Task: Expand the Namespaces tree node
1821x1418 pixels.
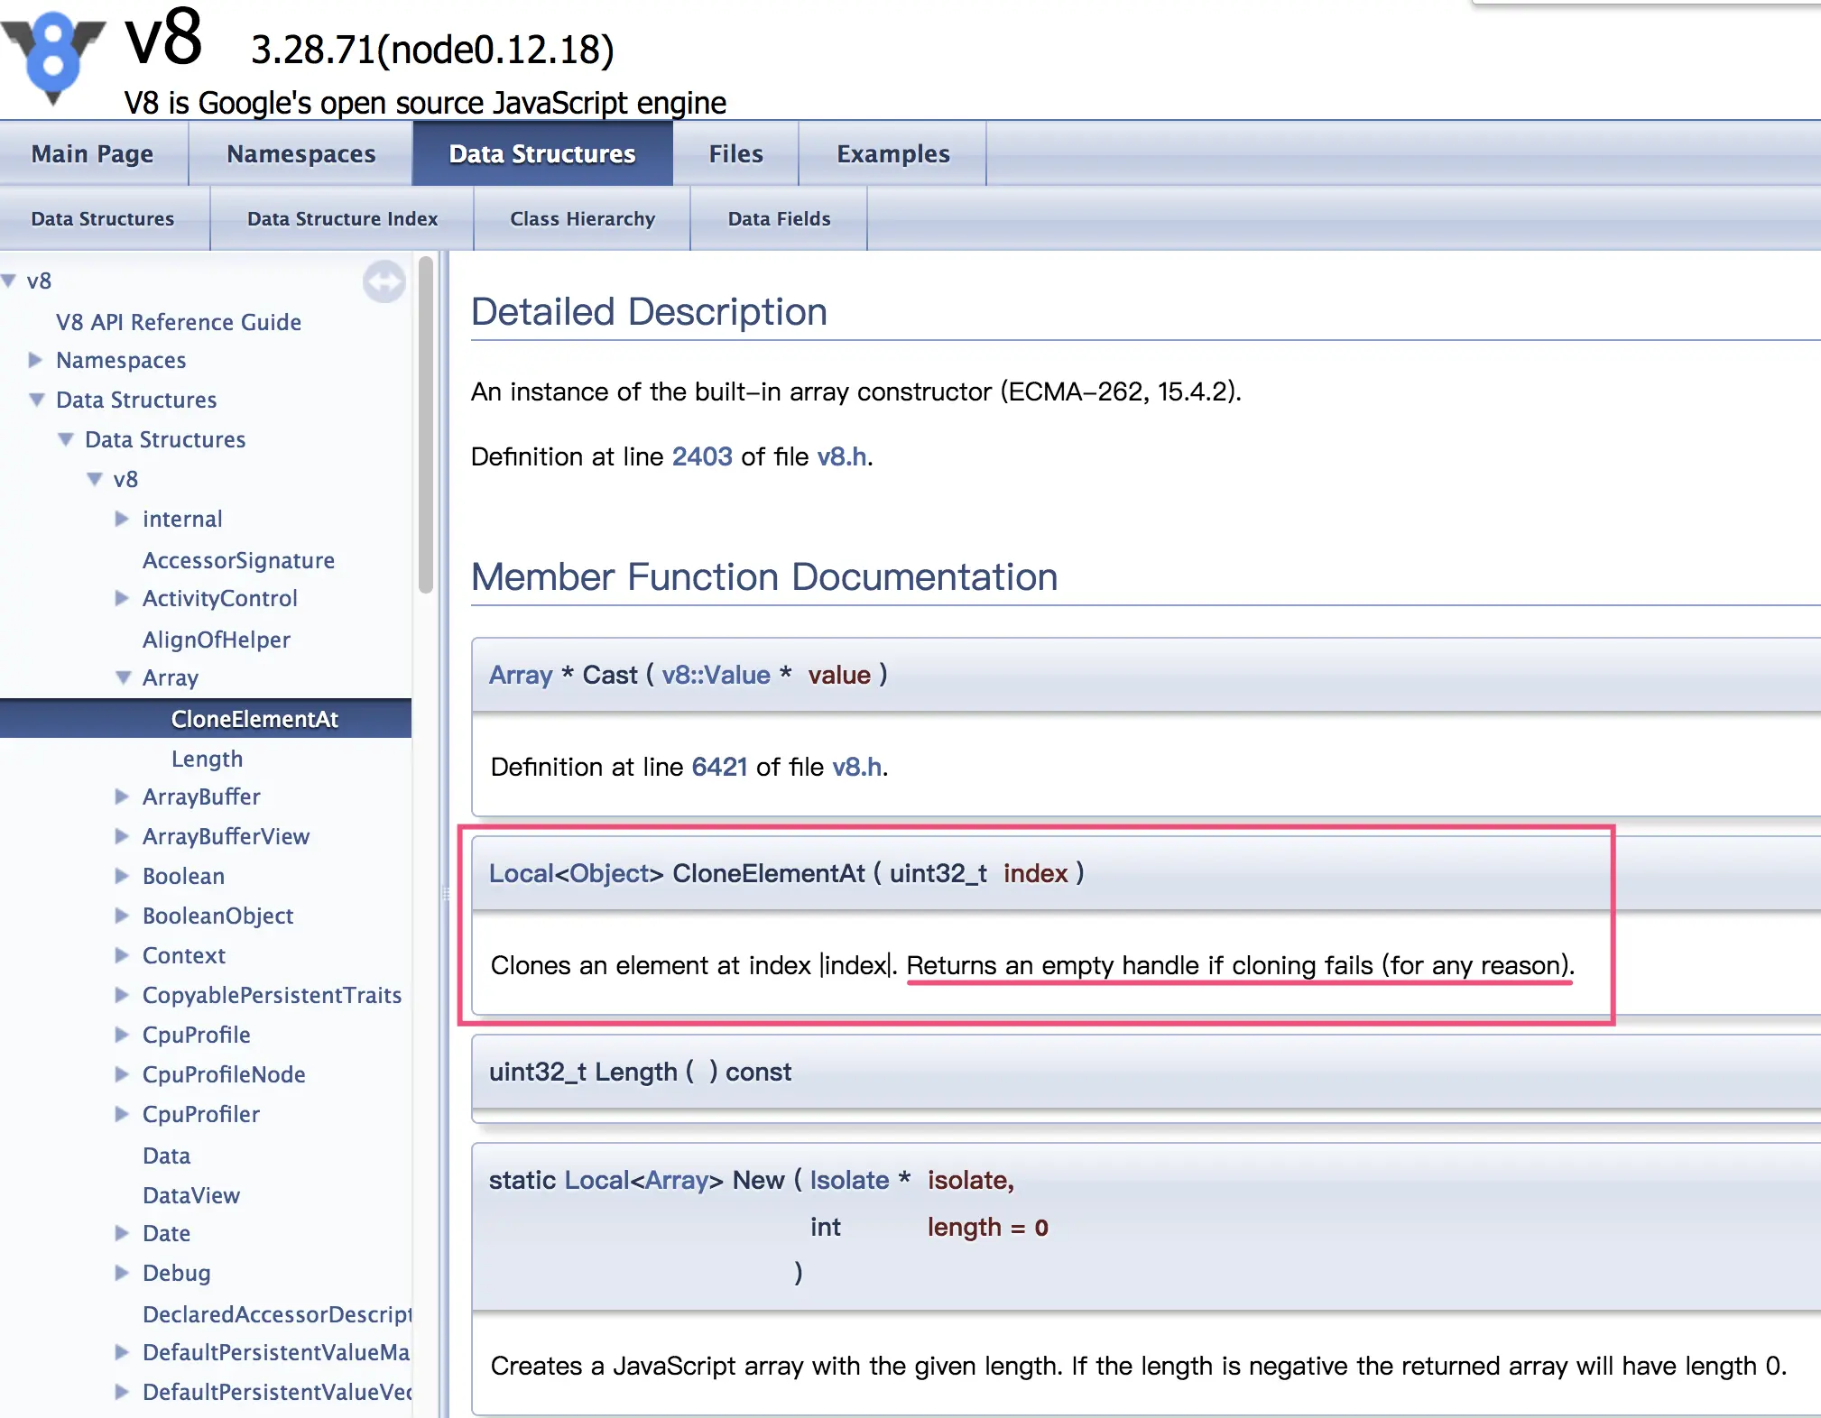Action: tap(35, 360)
